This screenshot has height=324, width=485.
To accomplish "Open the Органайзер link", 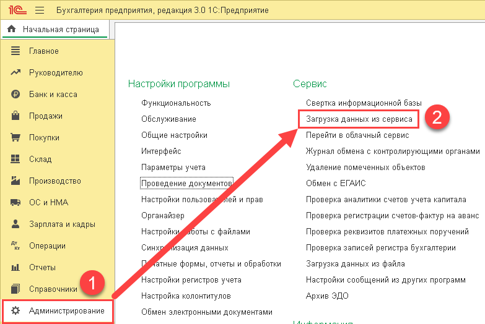I will pos(163,215).
